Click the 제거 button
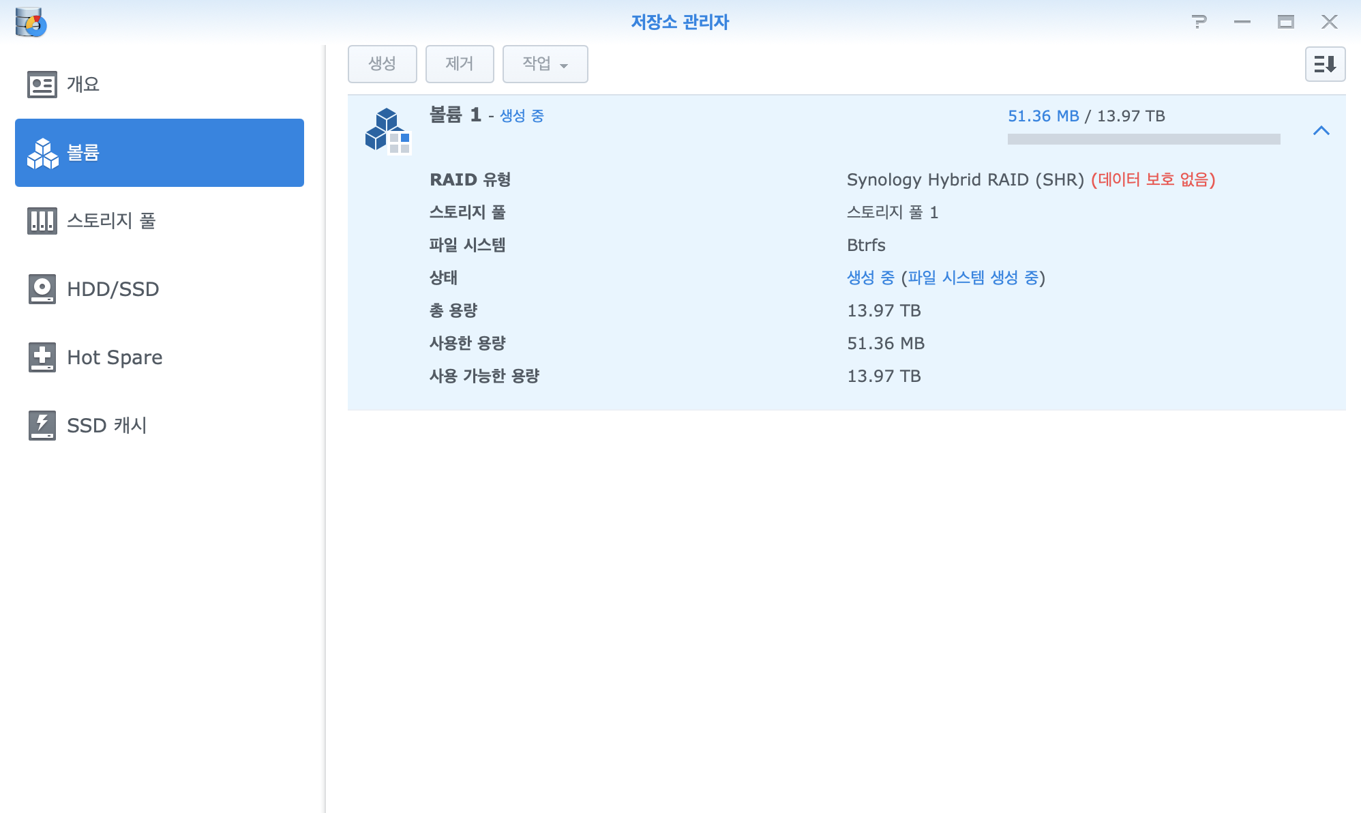This screenshot has height=813, width=1361. click(459, 64)
